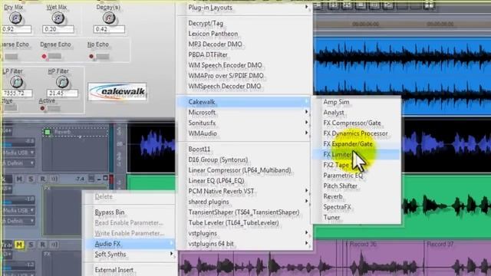Expand the Plug-in Layouts submenu
Viewport: 491px width, 276px height.
click(x=245, y=8)
